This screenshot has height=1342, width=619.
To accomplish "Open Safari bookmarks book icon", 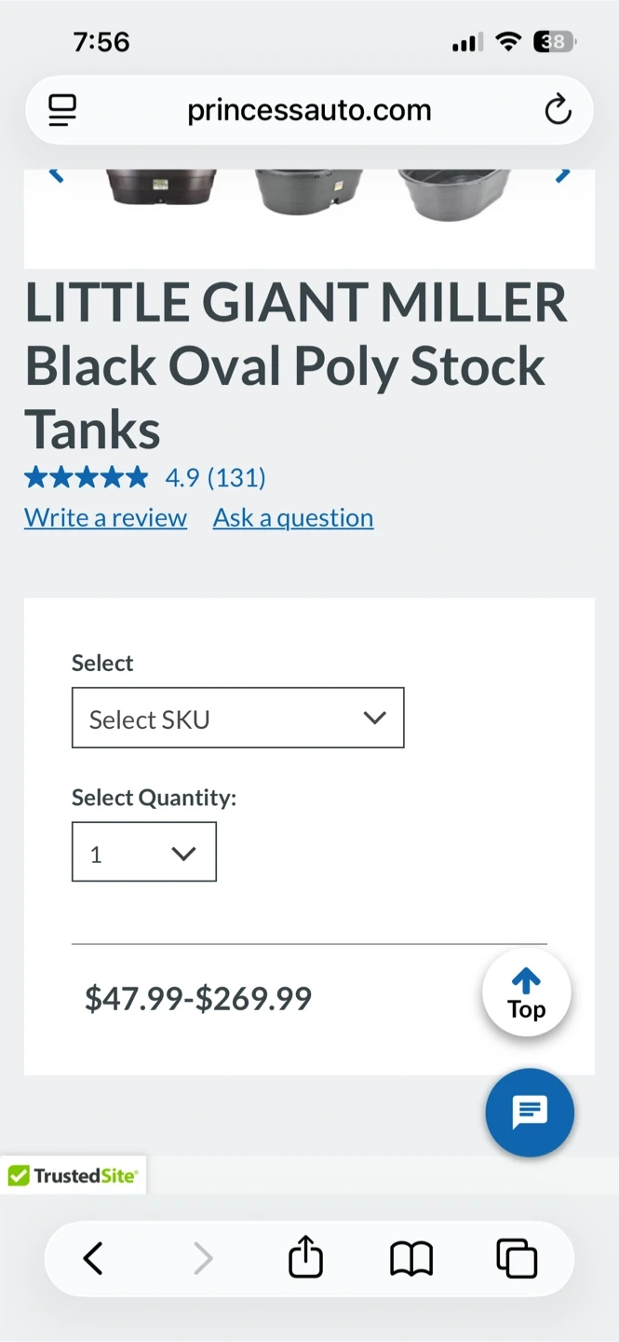I will (410, 1258).
